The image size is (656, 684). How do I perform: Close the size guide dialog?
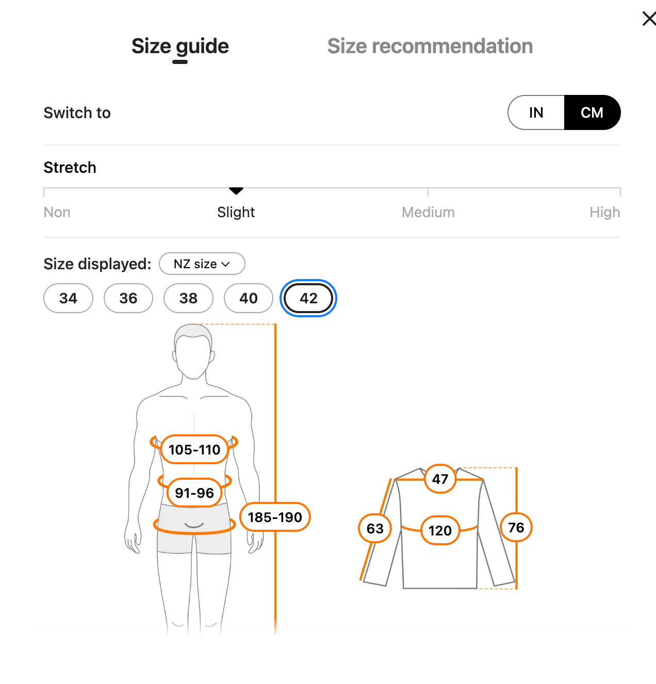tap(648, 19)
